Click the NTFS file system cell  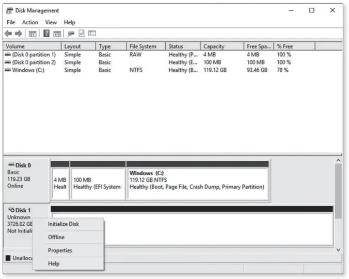point(136,70)
